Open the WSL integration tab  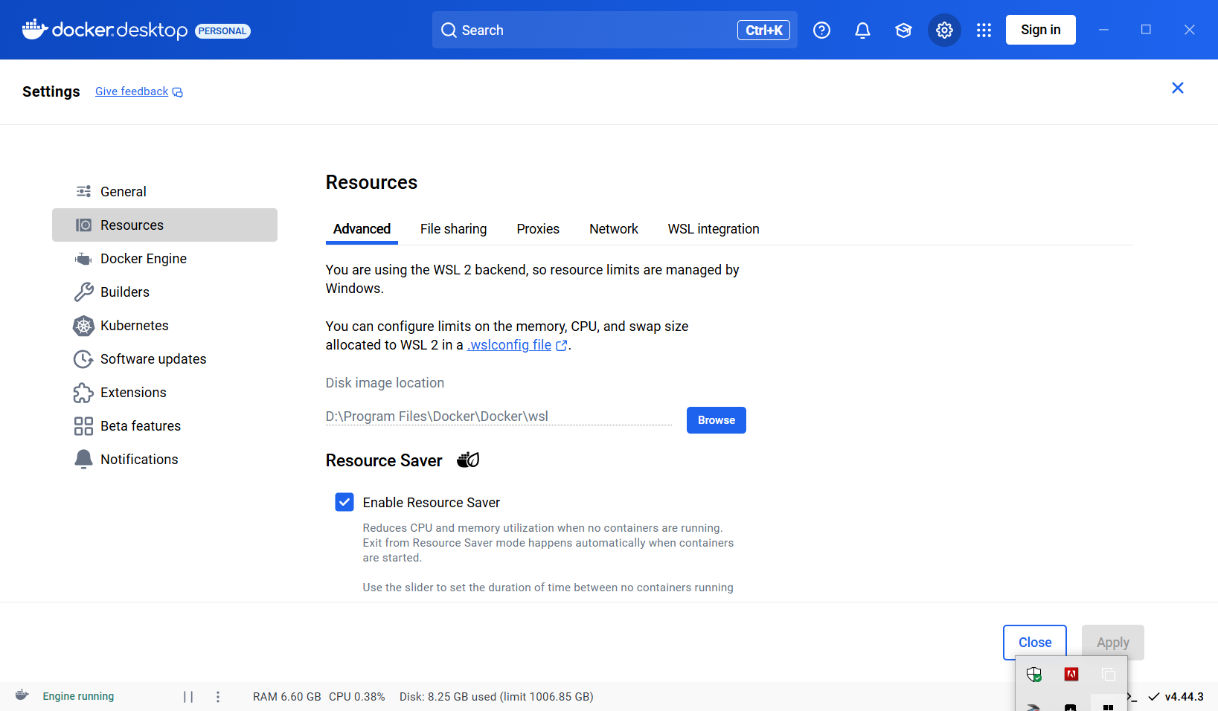(714, 229)
